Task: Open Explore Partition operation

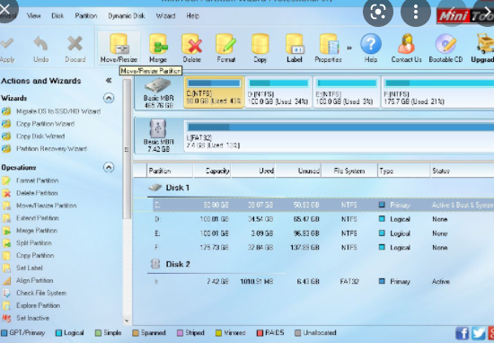Action: [x=31, y=305]
